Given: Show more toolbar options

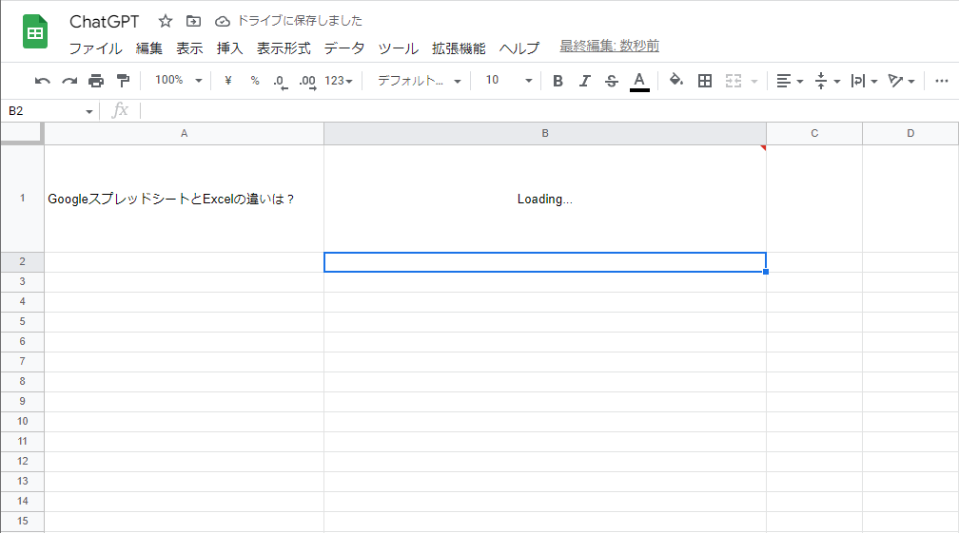Looking at the screenshot, I should (941, 81).
